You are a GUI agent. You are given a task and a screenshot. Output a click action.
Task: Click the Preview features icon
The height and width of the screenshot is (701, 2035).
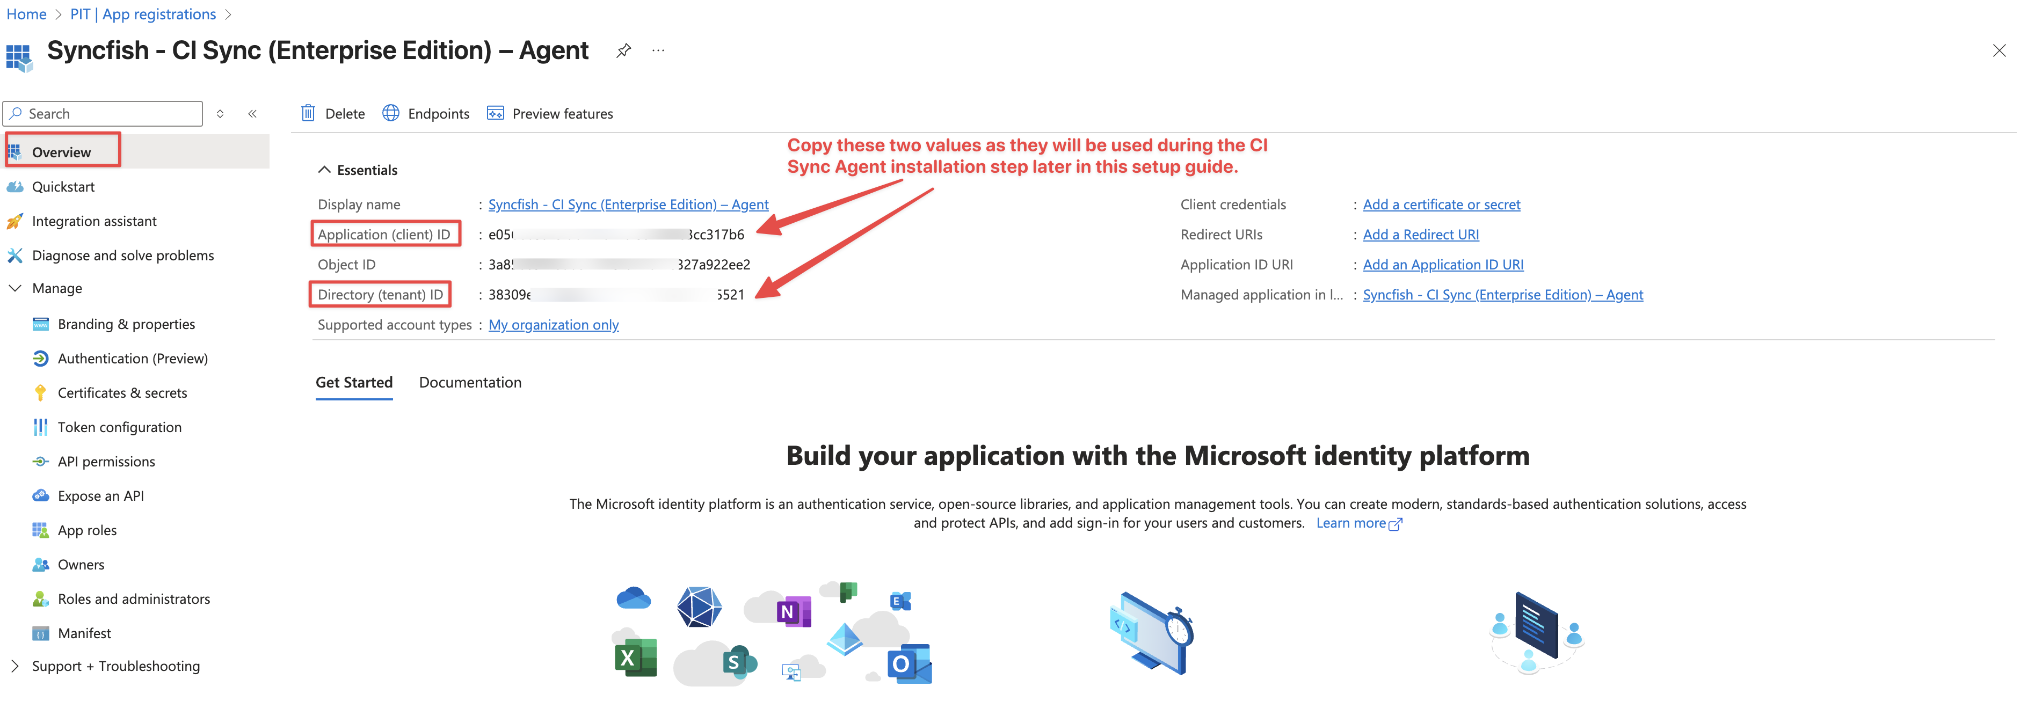coord(495,114)
